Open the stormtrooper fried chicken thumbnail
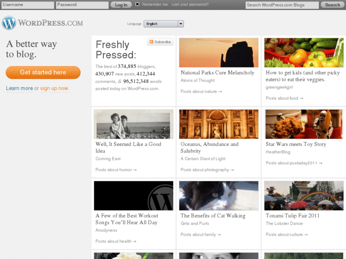Image resolution: width=346 pixels, height=259 pixels. [x=304, y=124]
